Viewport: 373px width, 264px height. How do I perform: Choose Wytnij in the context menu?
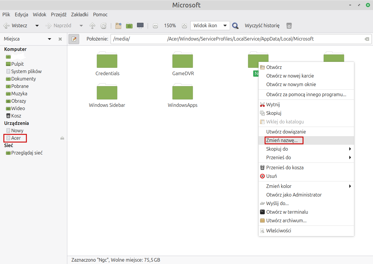point(306,104)
